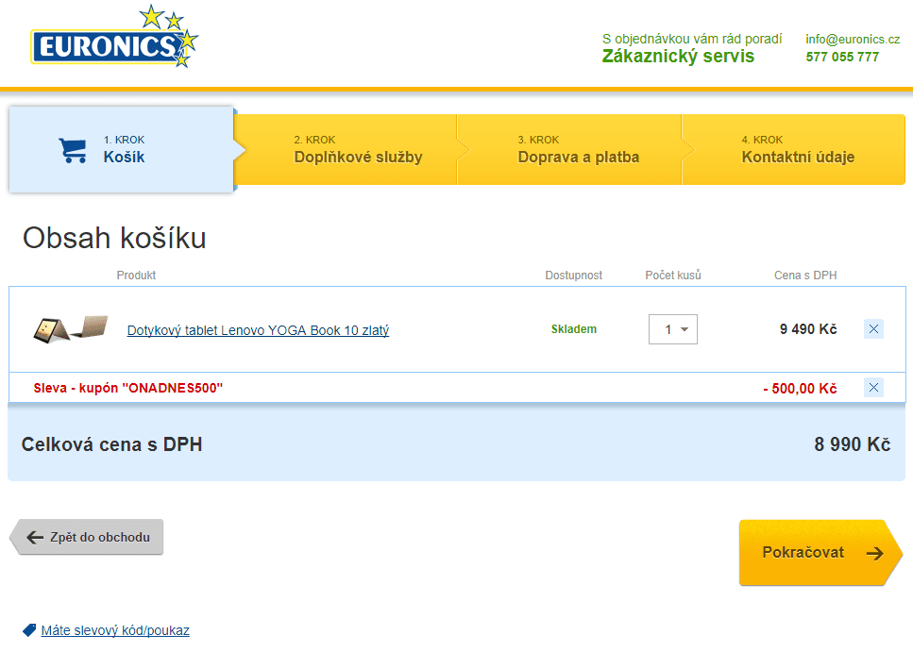Open the Máte slevový kód/poukaz link

click(115, 630)
